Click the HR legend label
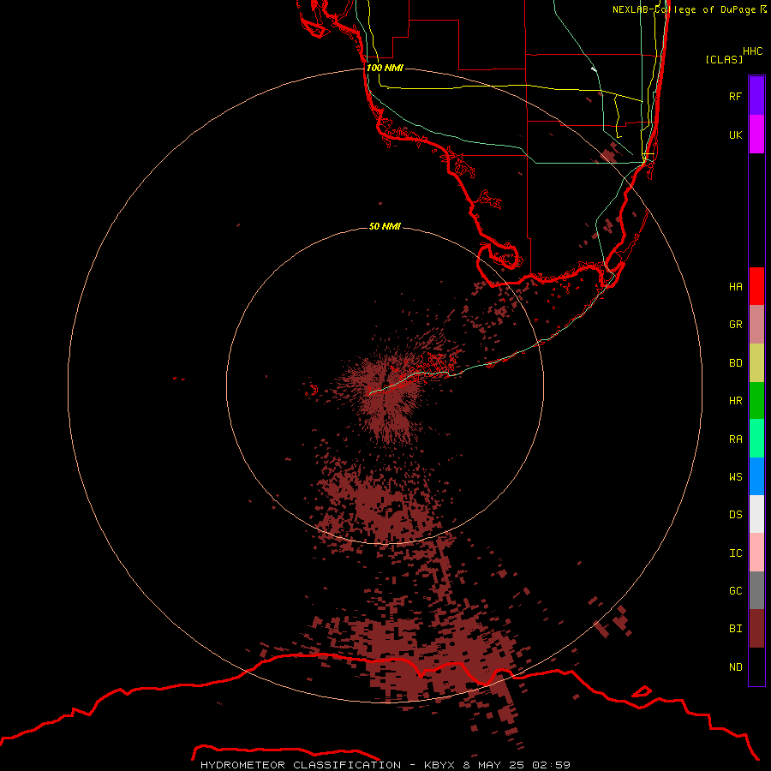771x771 pixels. point(736,401)
